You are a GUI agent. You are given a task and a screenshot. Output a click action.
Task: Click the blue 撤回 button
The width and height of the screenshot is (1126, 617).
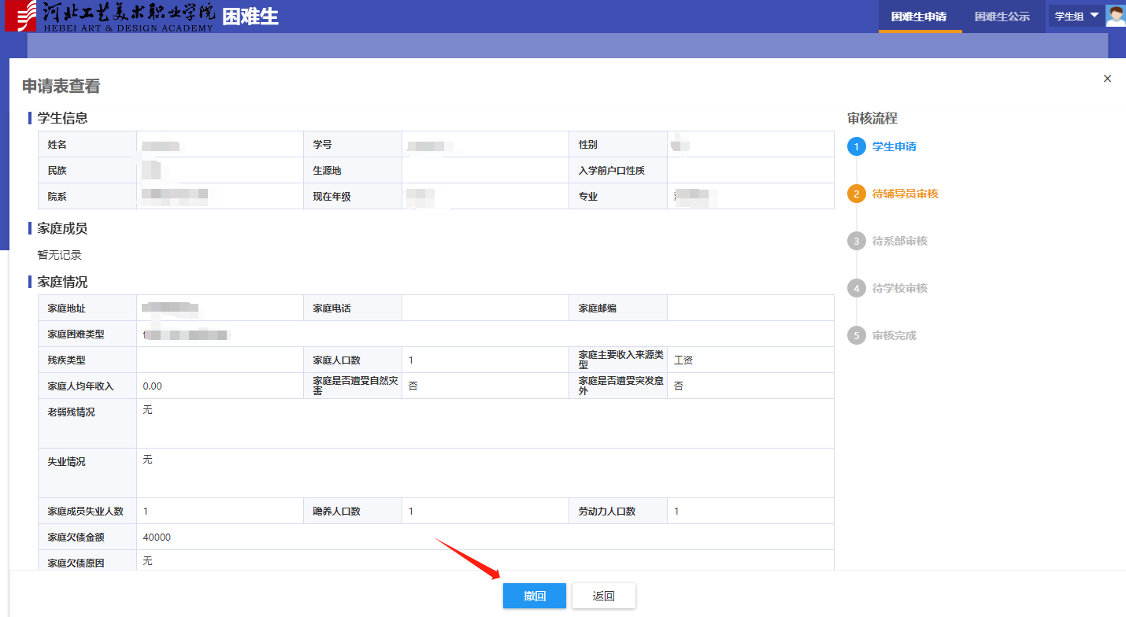tap(535, 596)
